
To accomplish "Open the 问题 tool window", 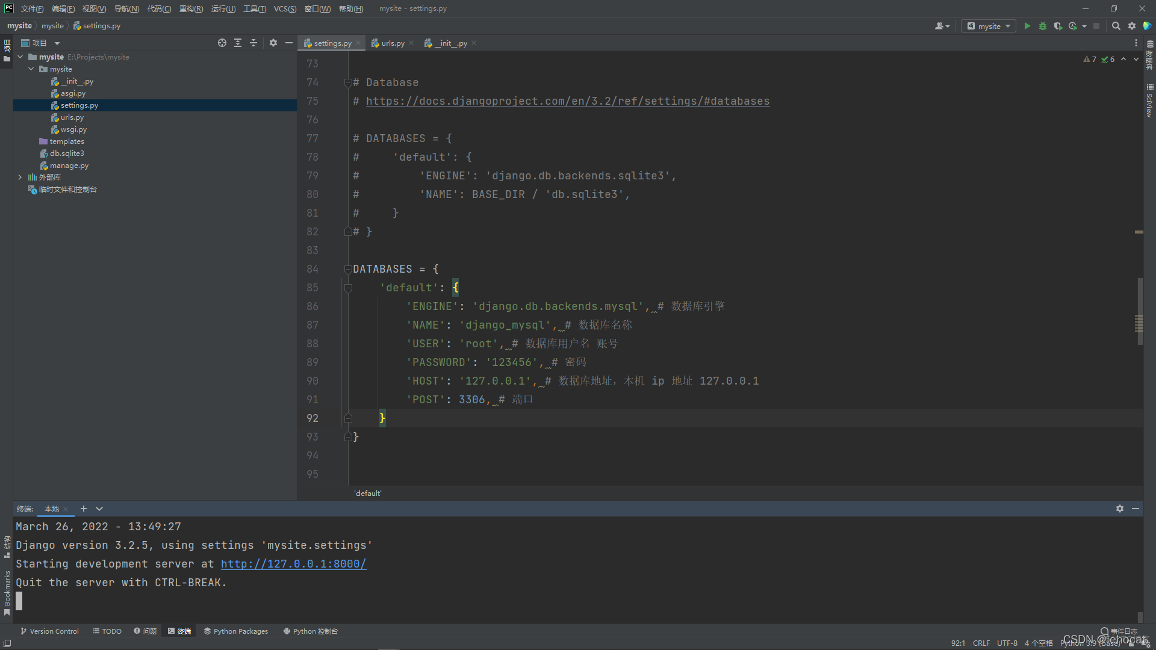I will click(x=145, y=631).
